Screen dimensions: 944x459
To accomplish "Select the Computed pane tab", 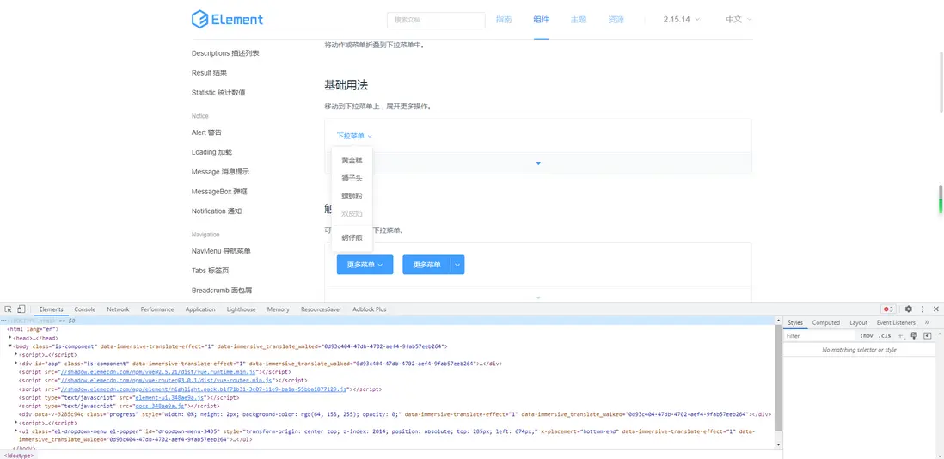I will [826, 322].
